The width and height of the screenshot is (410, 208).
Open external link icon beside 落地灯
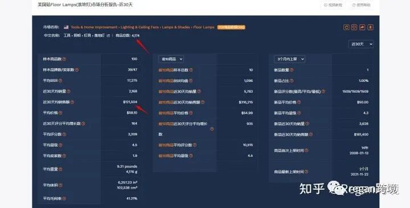108,35
